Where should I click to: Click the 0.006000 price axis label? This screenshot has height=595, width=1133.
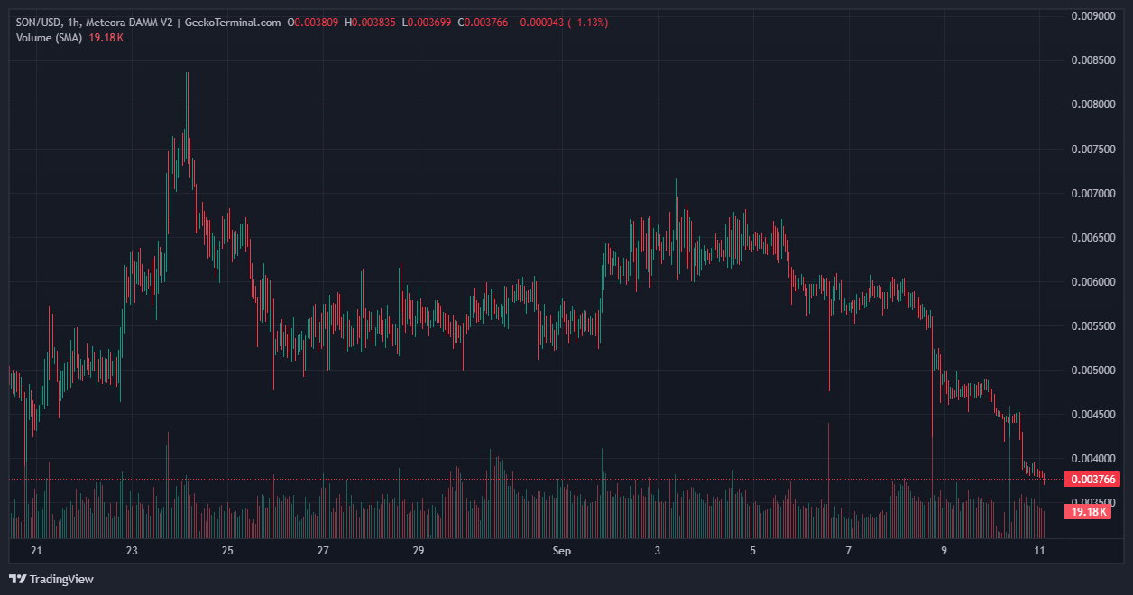[x=1092, y=282]
